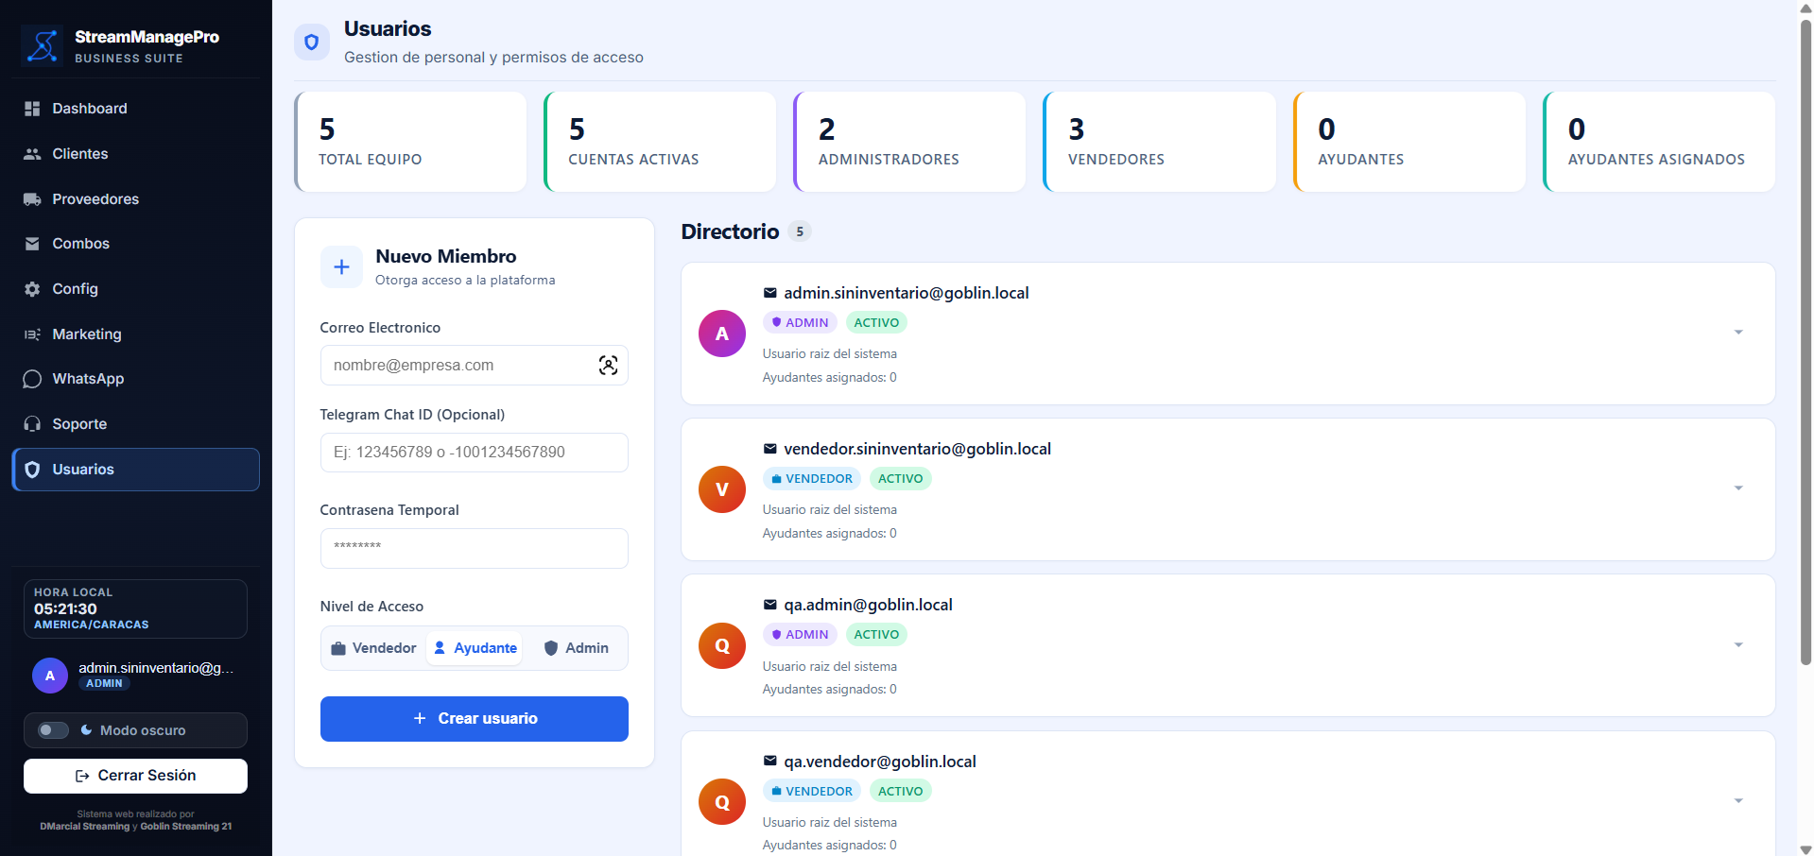The height and width of the screenshot is (856, 1814).
Task: Expand the admin.sininventario@goblin.local user card
Action: pyautogui.click(x=1738, y=333)
